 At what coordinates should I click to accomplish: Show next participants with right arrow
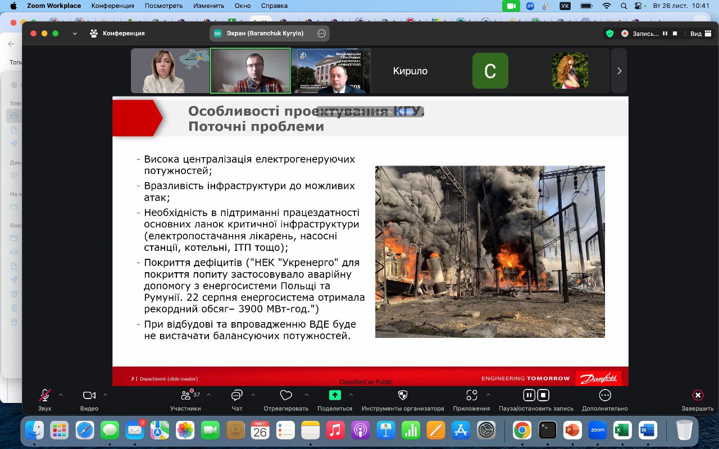pyautogui.click(x=619, y=71)
